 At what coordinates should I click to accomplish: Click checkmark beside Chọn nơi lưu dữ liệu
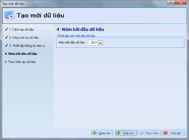[6, 38]
